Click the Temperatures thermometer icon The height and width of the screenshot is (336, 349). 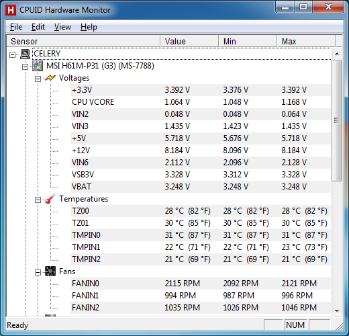tap(50, 199)
